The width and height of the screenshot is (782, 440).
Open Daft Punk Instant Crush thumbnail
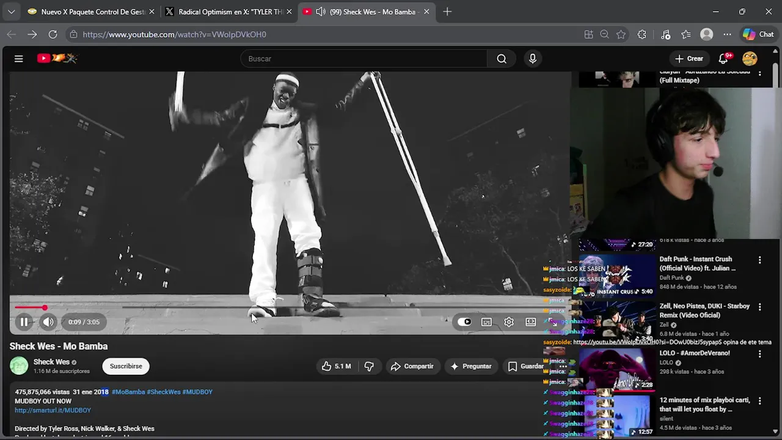point(617,275)
